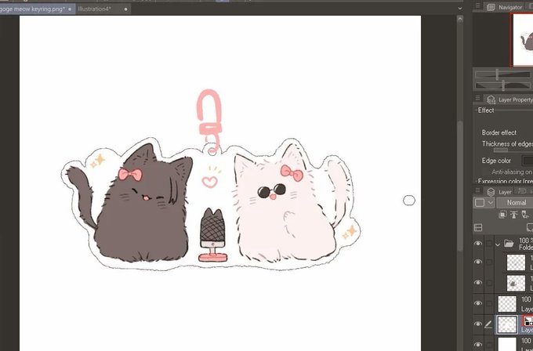Click the border effect icon on selected layer
This screenshot has height=351, width=533.
coord(528,321)
